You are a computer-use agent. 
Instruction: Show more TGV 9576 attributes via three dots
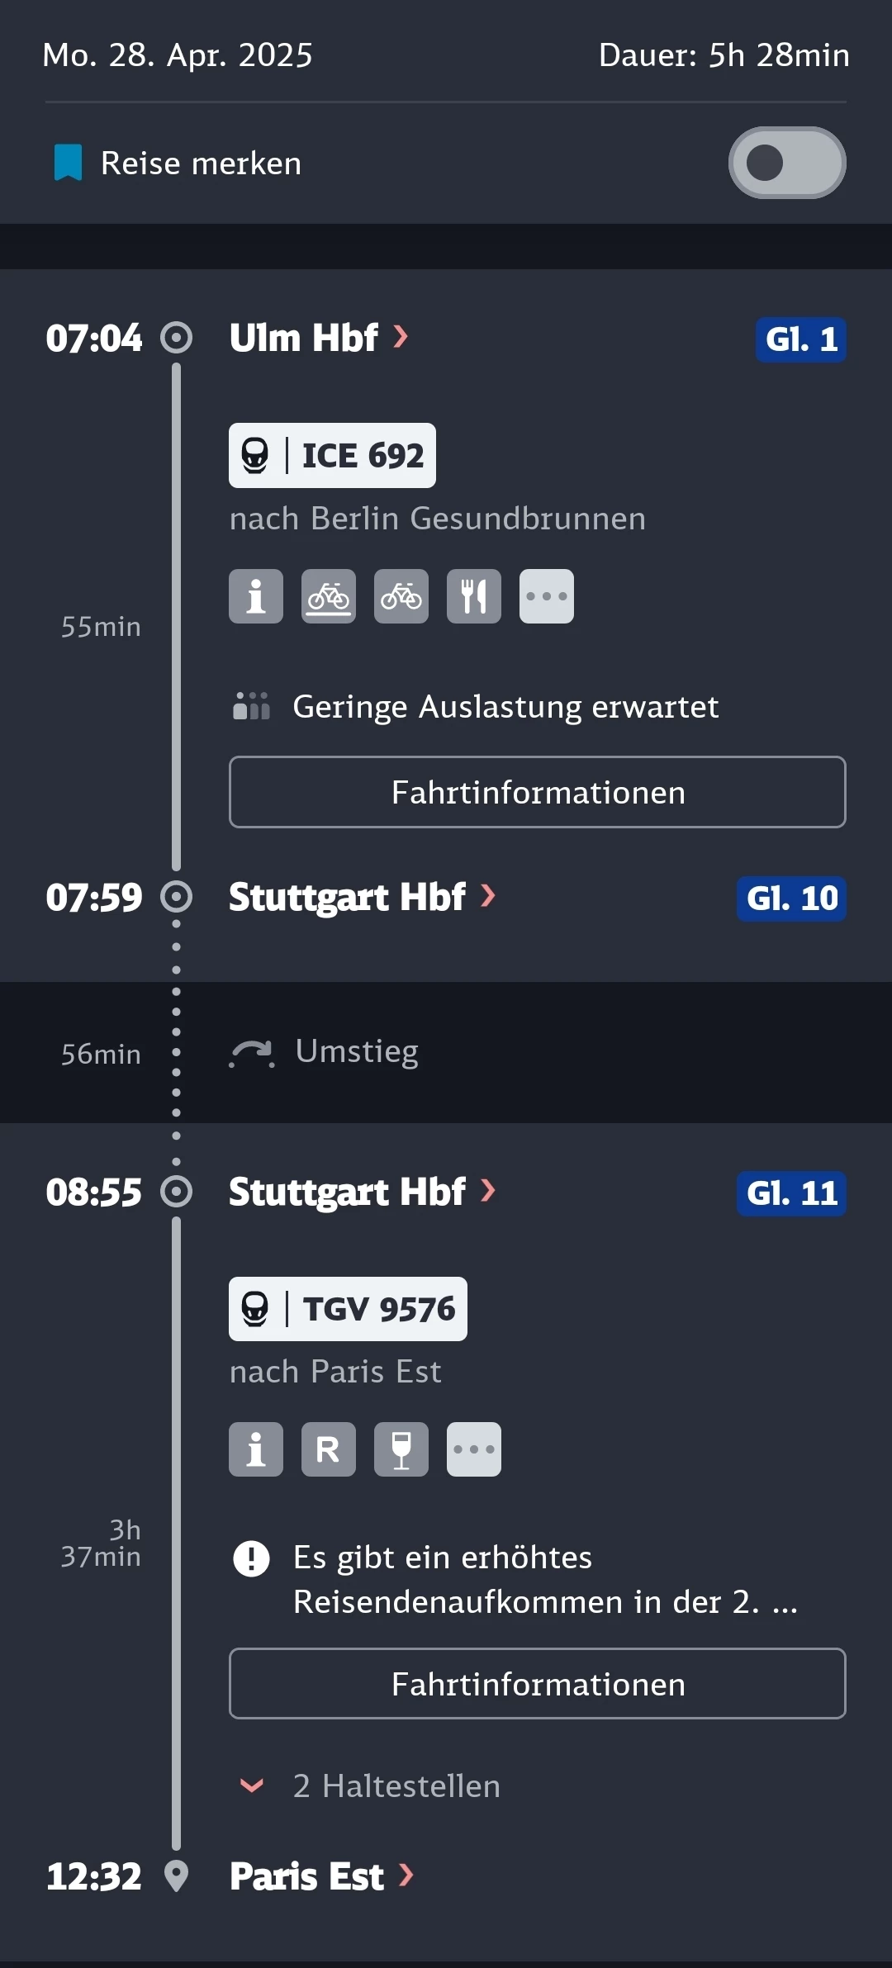(474, 1449)
